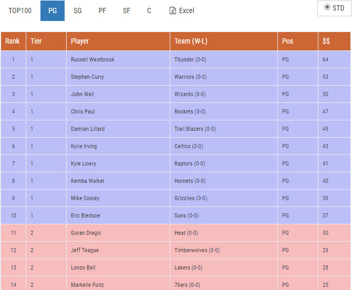Viewport: 352px width, 290px height.
Task: Select Stephen Curry in the player list
Action: [87, 77]
